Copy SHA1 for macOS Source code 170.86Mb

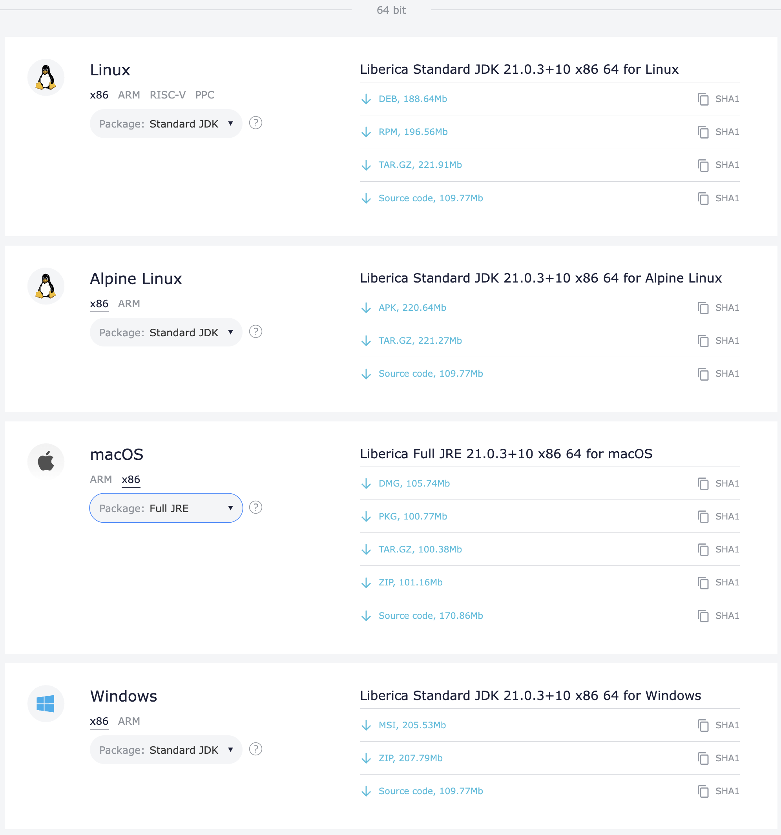pyautogui.click(x=718, y=616)
